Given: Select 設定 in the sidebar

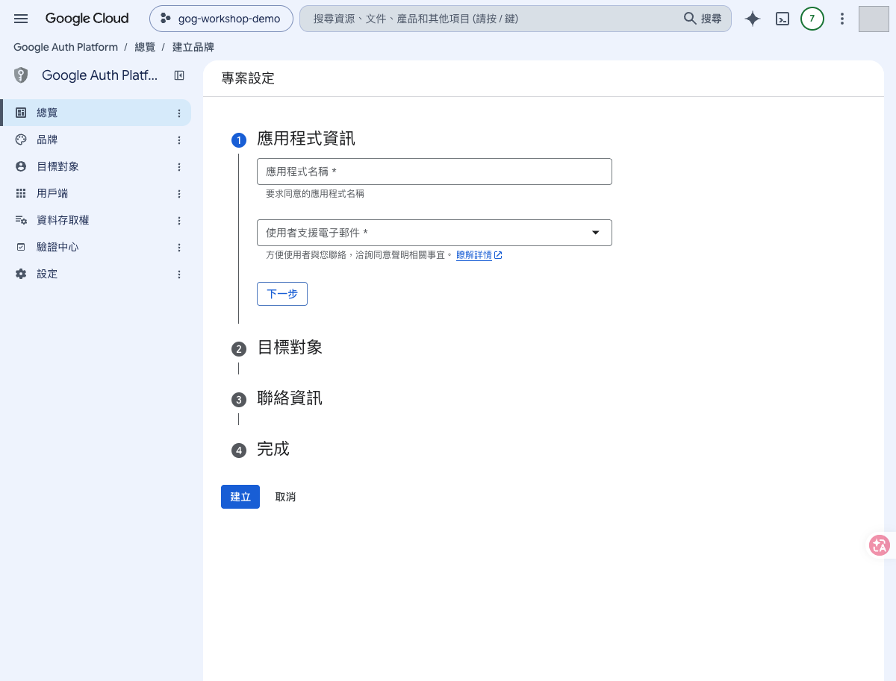Looking at the screenshot, I should point(96,274).
